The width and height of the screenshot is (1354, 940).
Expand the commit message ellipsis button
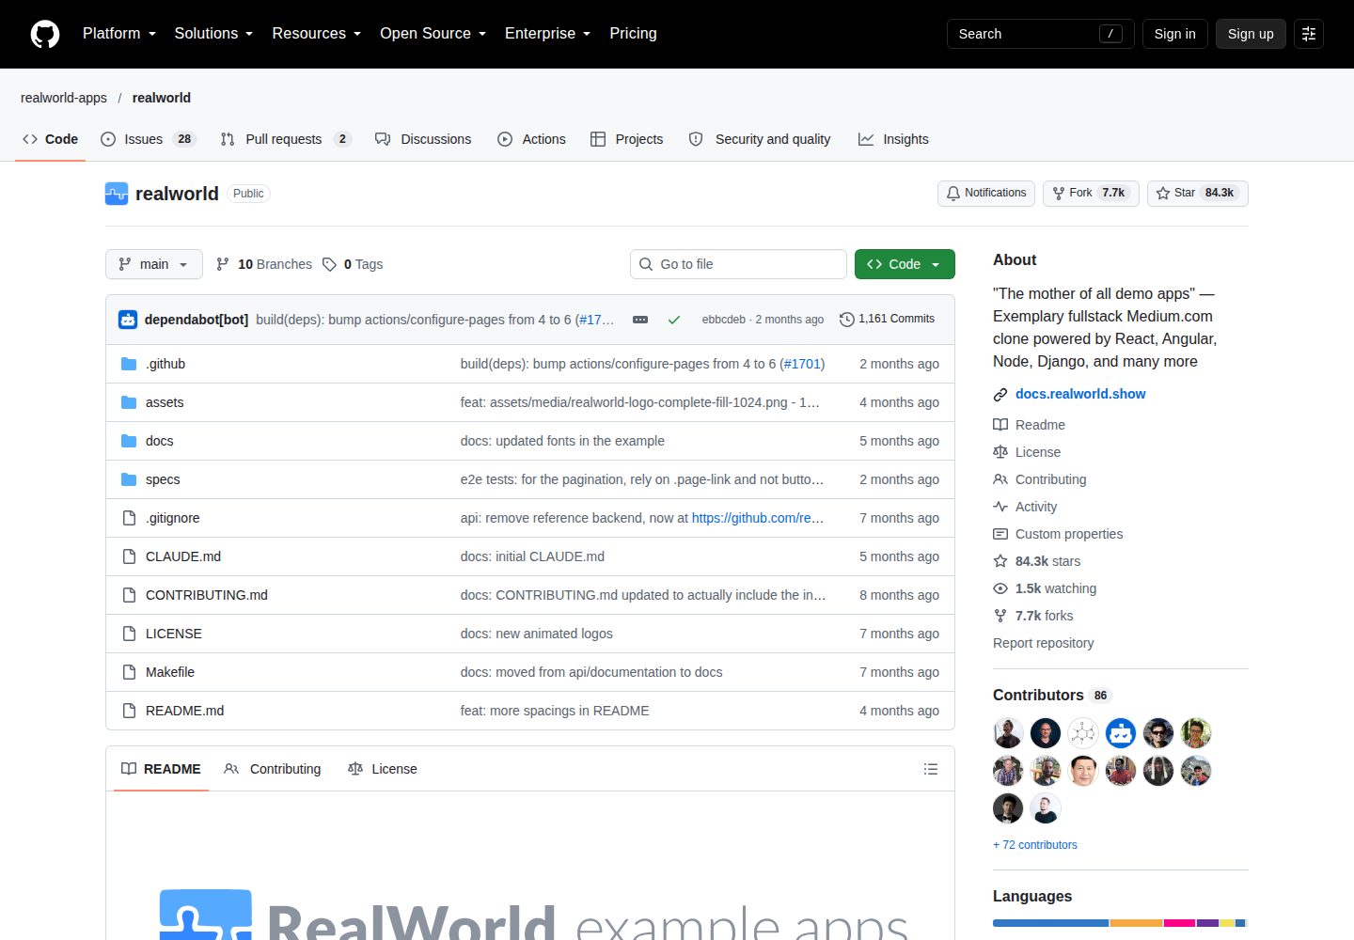point(640,320)
